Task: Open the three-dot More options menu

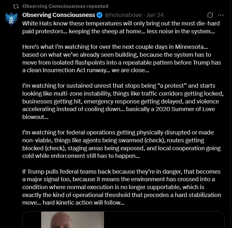Action: 221,15
